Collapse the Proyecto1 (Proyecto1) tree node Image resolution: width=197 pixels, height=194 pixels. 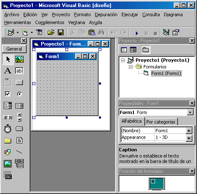(x=123, y=60)
